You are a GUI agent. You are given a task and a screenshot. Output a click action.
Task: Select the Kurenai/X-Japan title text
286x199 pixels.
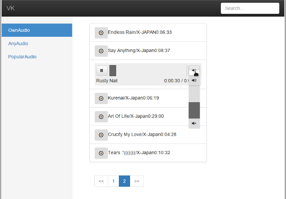125,98
